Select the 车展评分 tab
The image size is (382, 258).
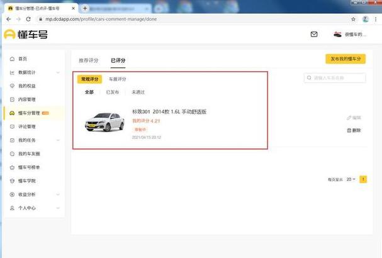[118, 79]
